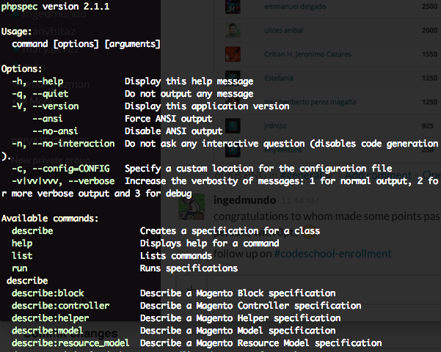441x352 pixels.
Task: Click 'Lists commands' description
Action: pyautogui.click(x=176, y=256)
